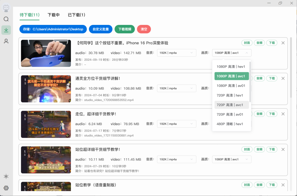Click the 站位超详细 video thumbnail
Viewport: 297px width, 196px height.
coord(46,160)
